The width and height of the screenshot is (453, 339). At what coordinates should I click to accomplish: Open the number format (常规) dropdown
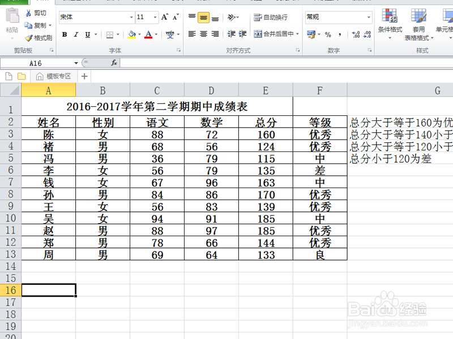(x=368, y=16)
